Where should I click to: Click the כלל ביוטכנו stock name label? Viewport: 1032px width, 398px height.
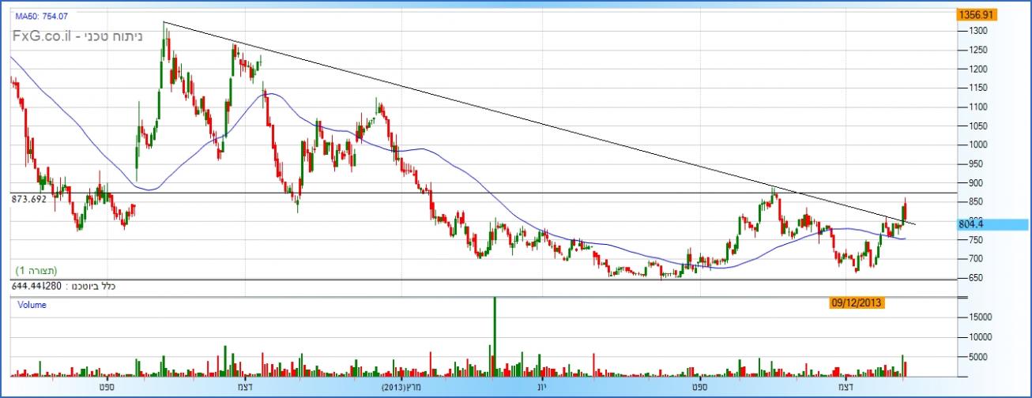91,286
